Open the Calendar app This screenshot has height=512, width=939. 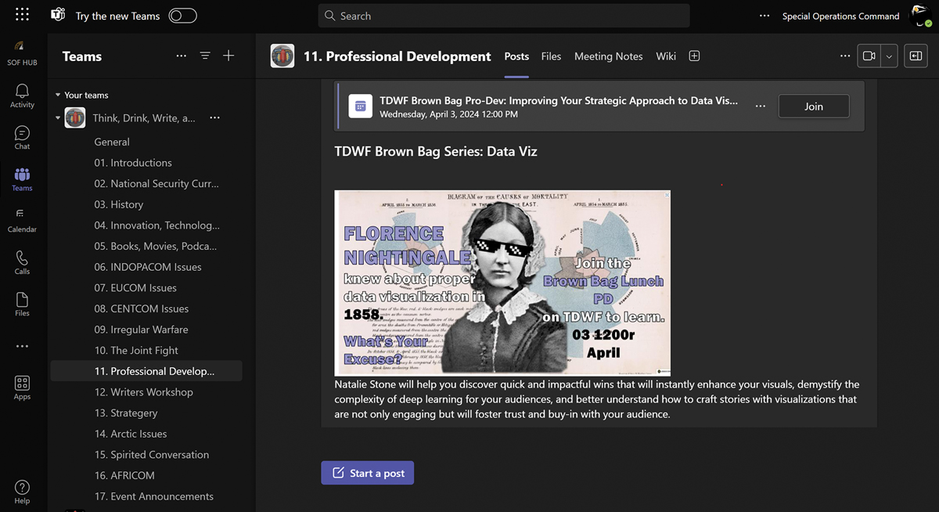22,221
